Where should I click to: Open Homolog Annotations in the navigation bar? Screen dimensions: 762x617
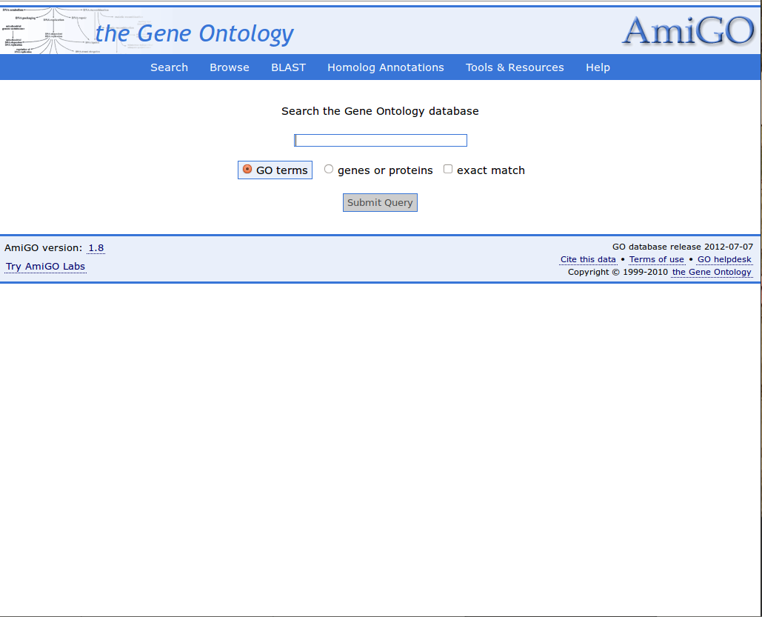click(x=386, y=67)
